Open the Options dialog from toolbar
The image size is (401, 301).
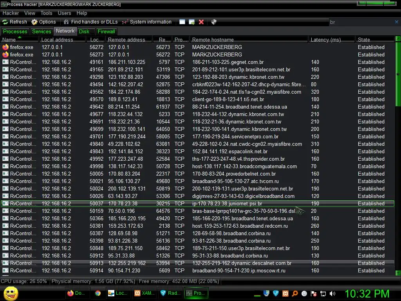tap(43, 22)
